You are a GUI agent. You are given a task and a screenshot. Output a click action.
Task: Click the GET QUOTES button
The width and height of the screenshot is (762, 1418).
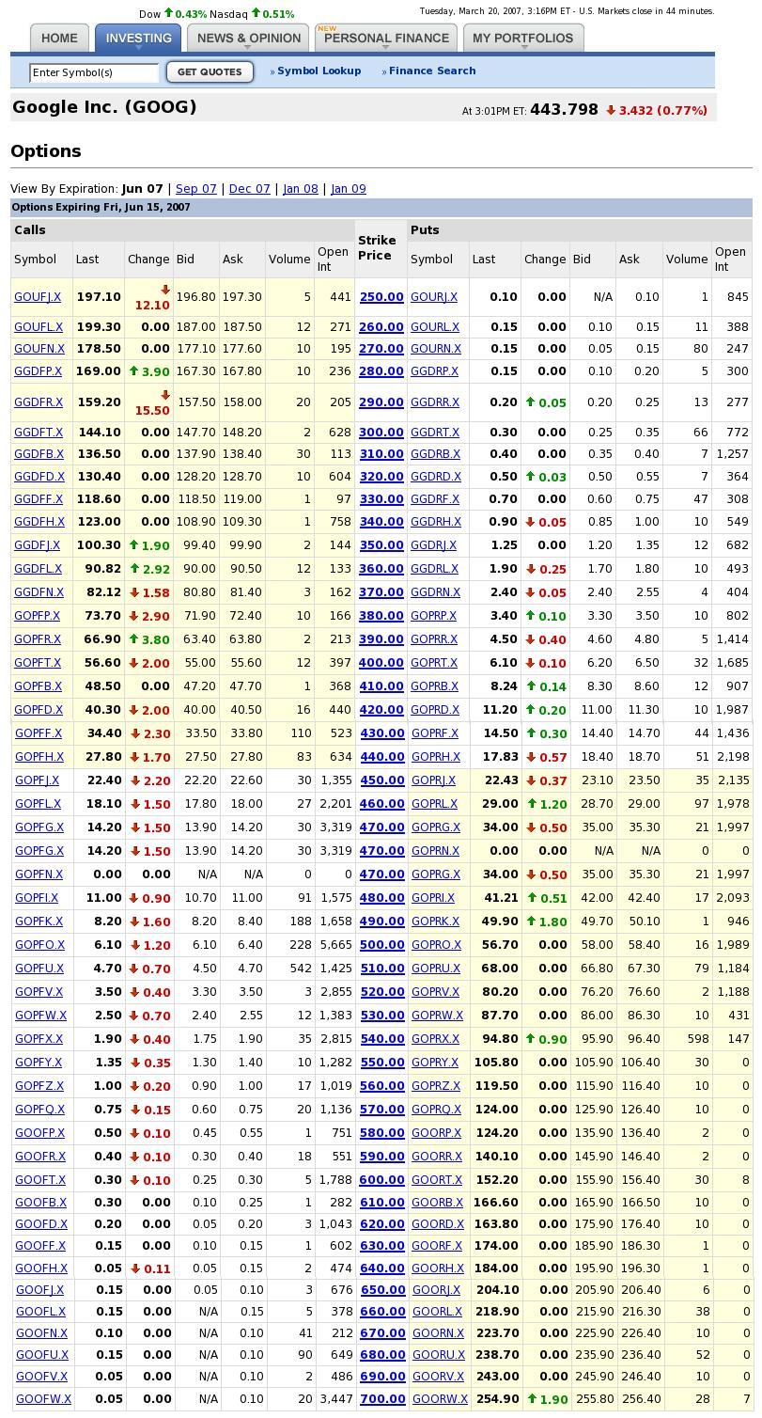pos(210,72)
